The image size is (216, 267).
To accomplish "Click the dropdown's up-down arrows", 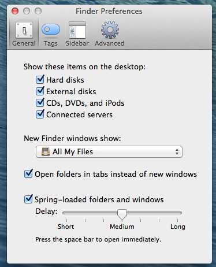I will click(x=177, y=151).
